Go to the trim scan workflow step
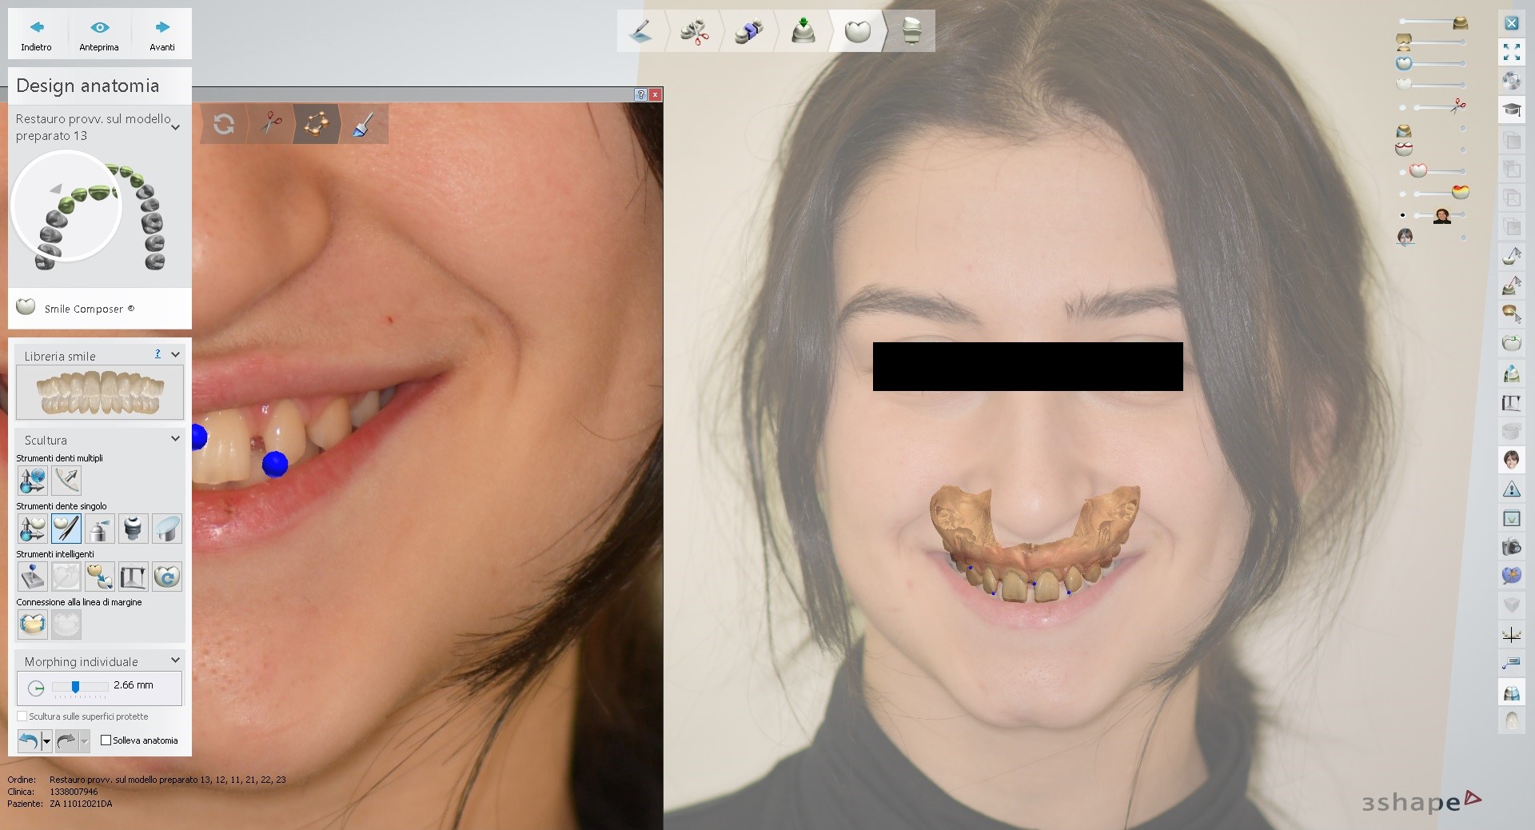Viewport: 1535px width, 830px height. click(x=696, y=31)
